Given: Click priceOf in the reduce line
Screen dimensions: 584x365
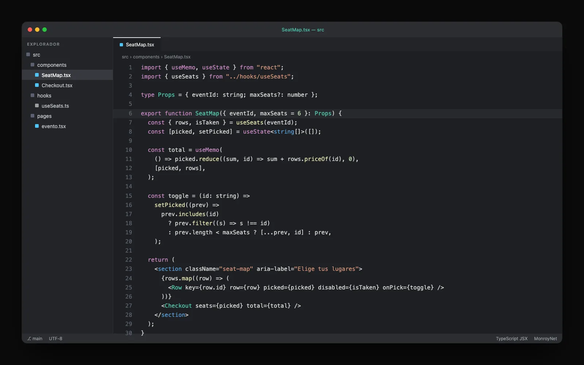Looking at the screenshot, I should coord(316,159).
